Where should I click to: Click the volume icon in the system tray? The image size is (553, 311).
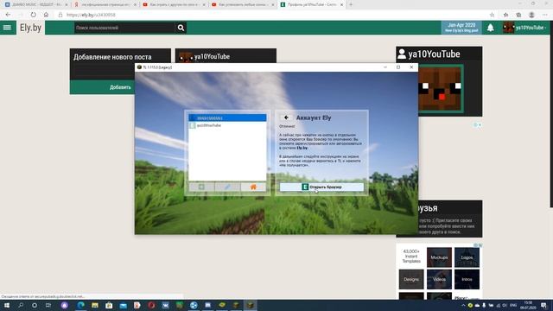[x=505, y=305]
